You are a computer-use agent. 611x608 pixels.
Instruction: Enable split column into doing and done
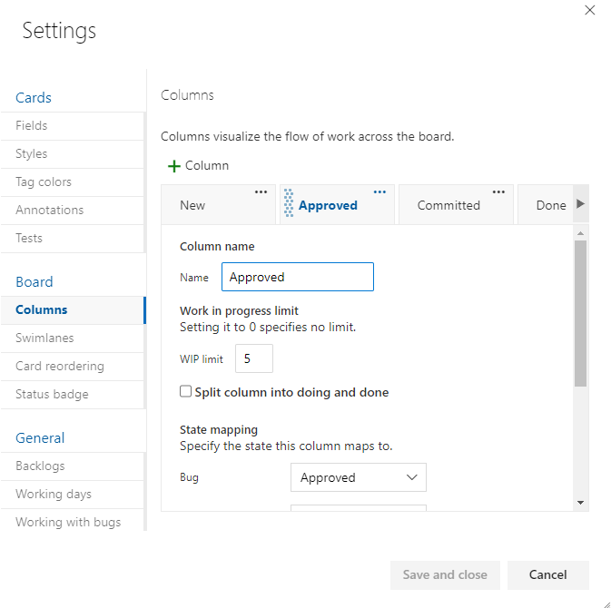coord(185,391)
